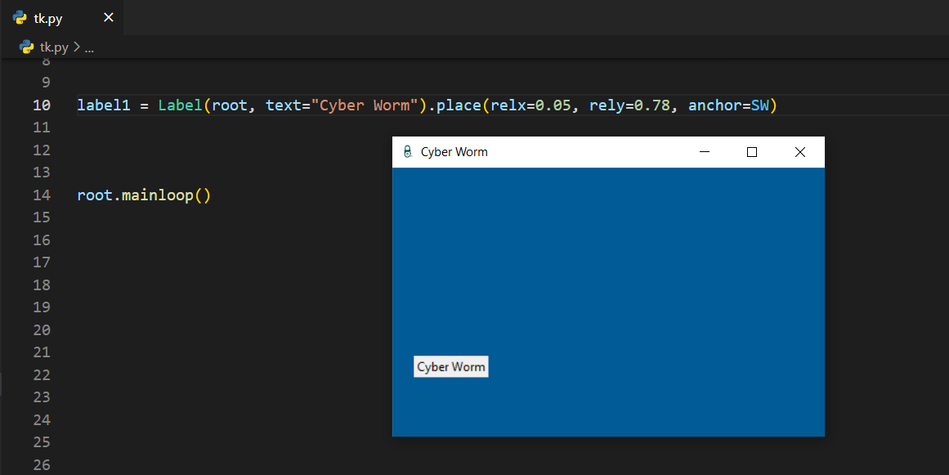The image size is (949, 475).
Task: Click the Python icon in the breadcrumb bar
Action: click(x=27, y=47)
